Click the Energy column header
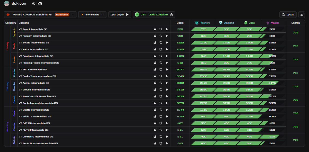 296,23
